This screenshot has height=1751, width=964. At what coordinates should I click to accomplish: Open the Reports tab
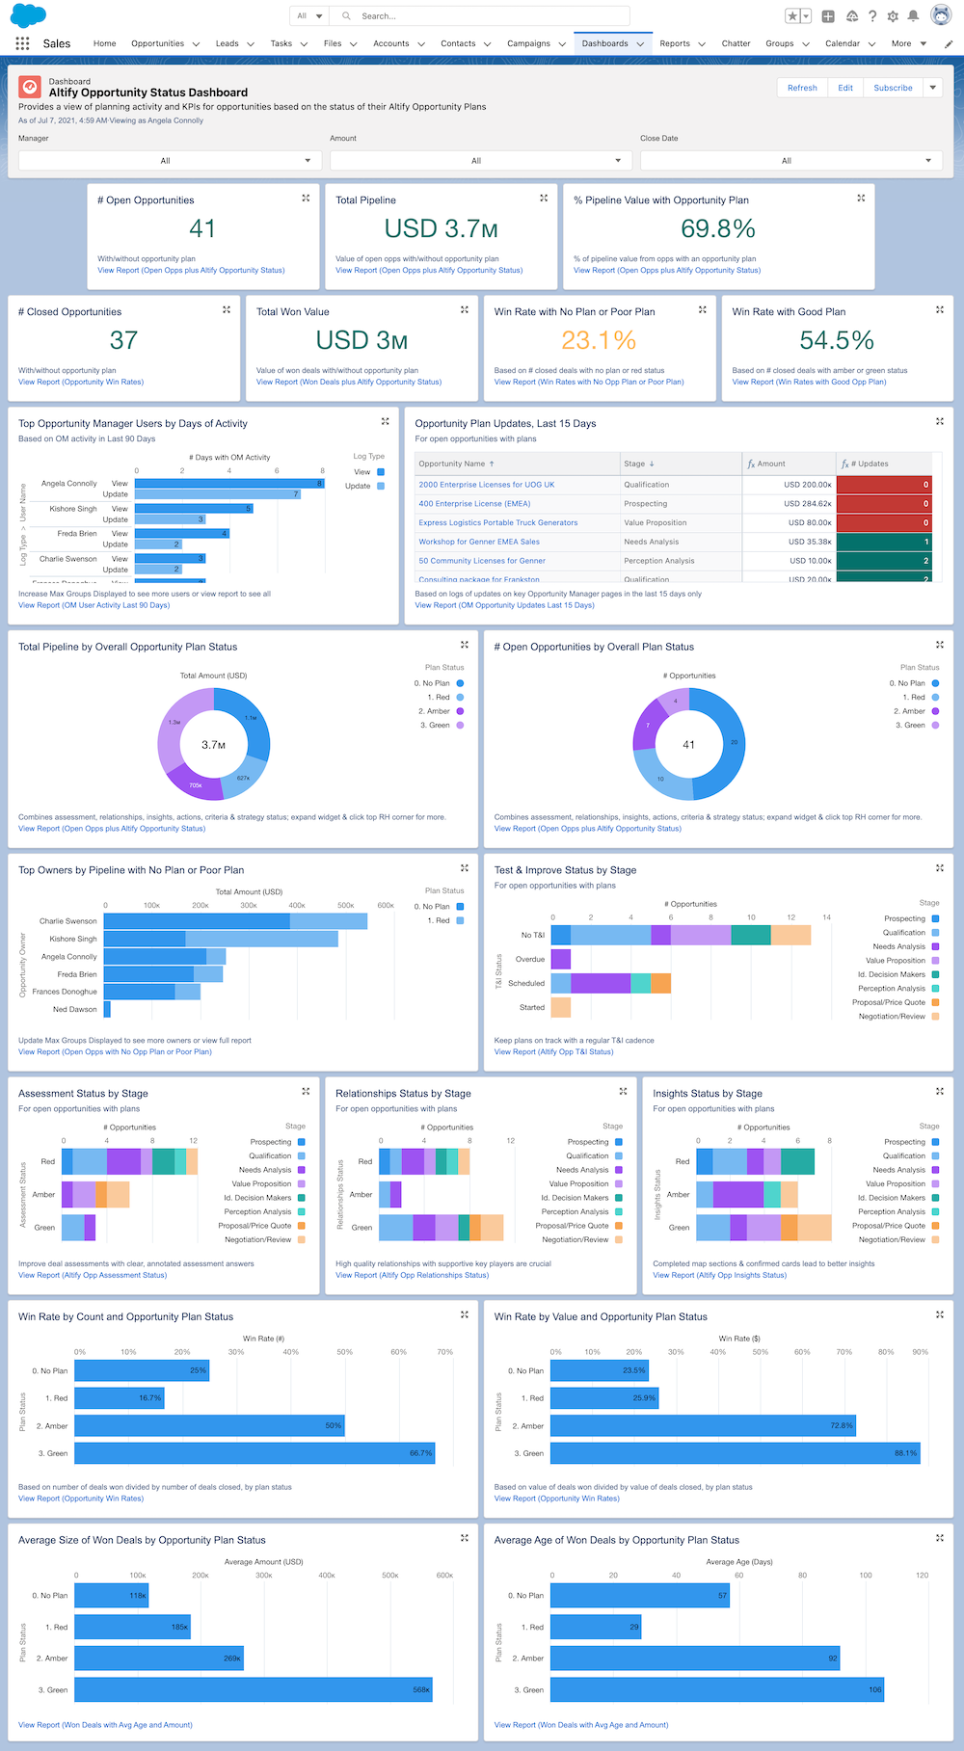tap(675, 43)
